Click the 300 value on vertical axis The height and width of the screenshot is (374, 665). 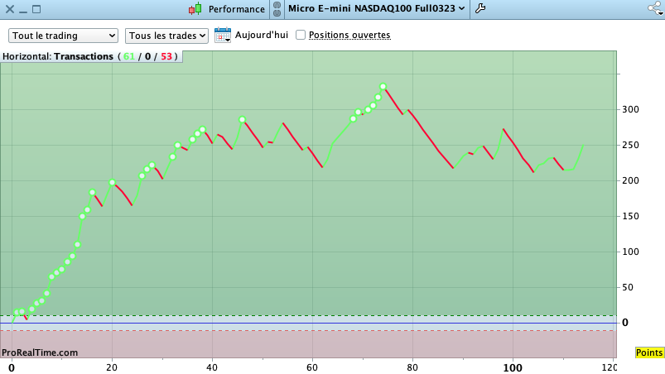coord(630,109)
